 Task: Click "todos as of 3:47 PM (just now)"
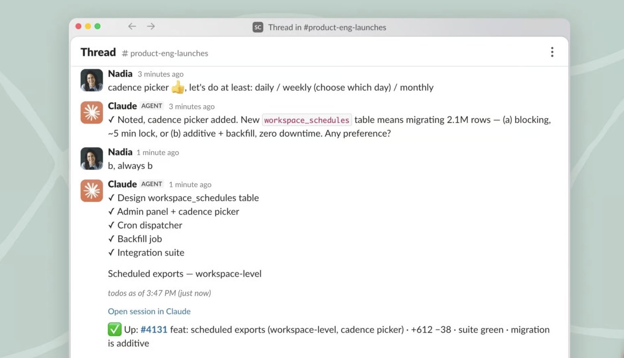click(x=159, y=293)
